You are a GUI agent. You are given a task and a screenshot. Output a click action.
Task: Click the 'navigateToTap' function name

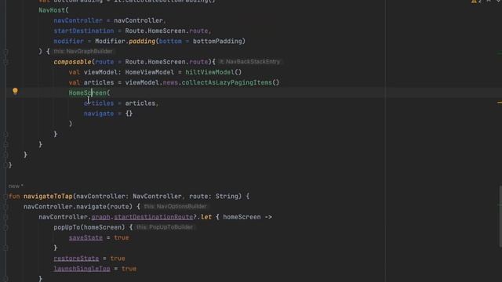[x=48, y=197]
